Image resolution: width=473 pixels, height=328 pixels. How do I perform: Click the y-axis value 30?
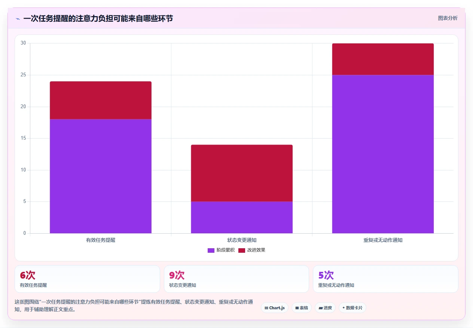click(x=23, y=43)
